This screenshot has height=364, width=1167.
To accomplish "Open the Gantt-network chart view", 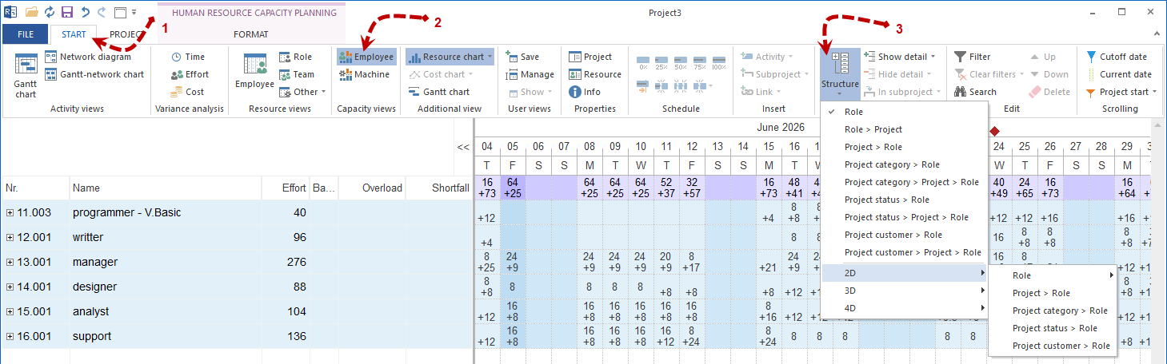I will pos(94,74).
